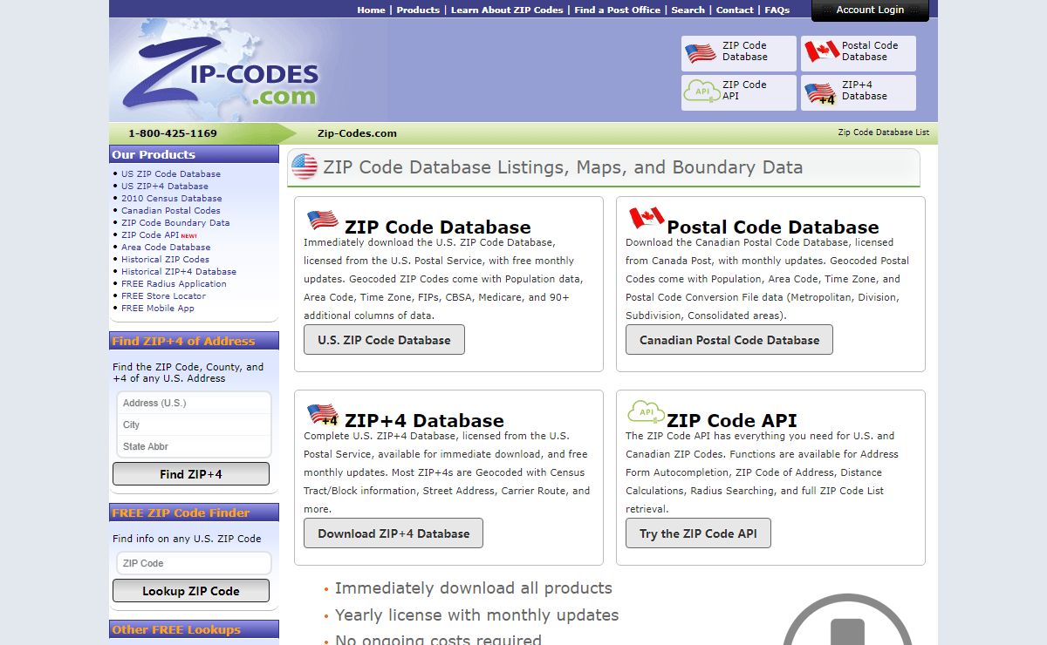This screenshot has width=1047, height=645.
Task: Click U.S. ZIP Code Database button
Action: click(384, 340)
